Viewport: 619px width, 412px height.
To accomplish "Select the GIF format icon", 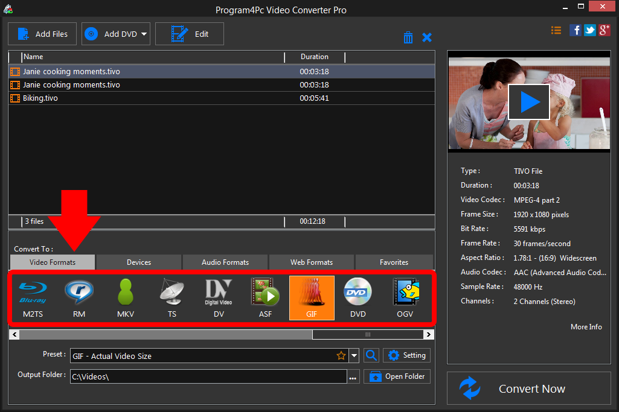I will point(312,298).
